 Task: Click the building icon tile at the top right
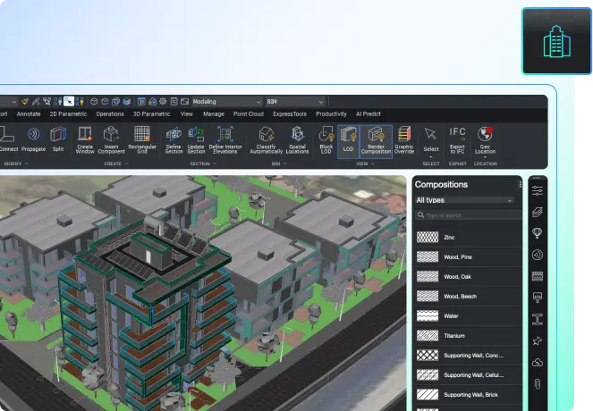556,41
